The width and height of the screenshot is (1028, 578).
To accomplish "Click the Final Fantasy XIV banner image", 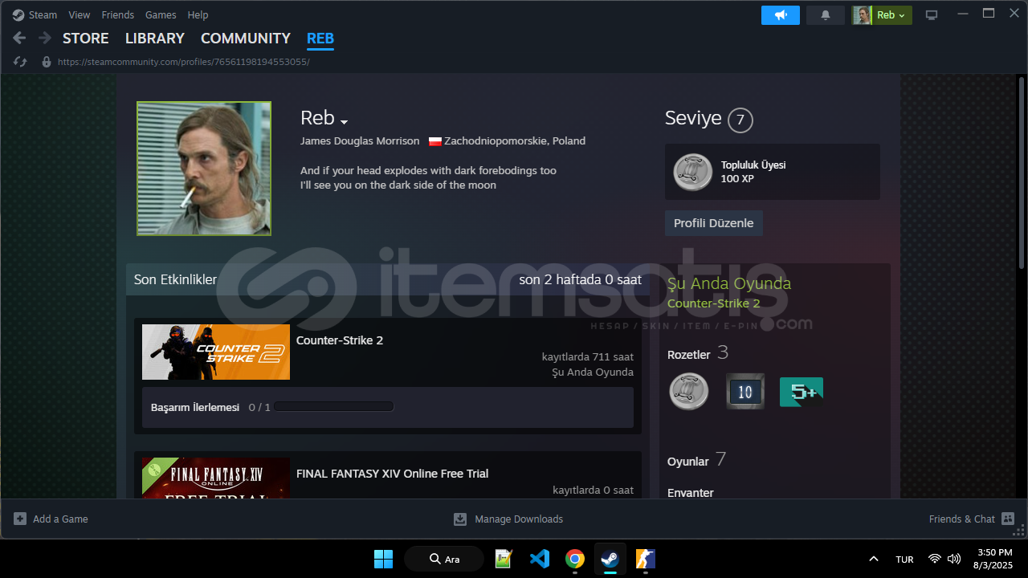I will tap(216, 478).
